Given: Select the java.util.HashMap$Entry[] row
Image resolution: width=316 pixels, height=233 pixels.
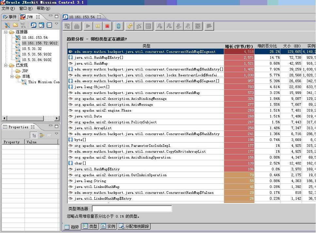Looking at the screenshot, I should point(191,57).
